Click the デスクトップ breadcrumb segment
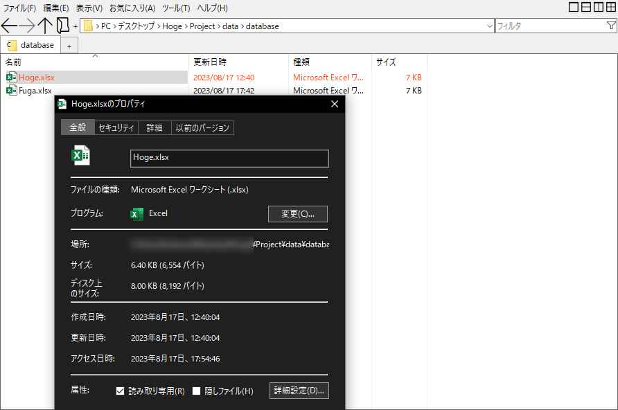The image size is (618, 410). click(x=136, y=26)
